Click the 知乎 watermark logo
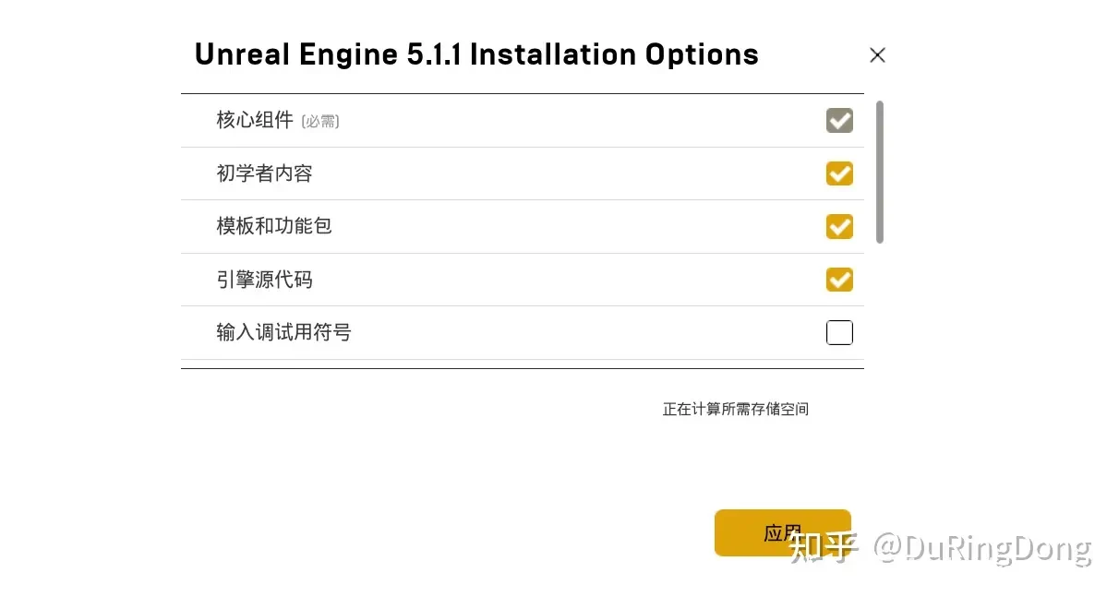 (823, 548)
